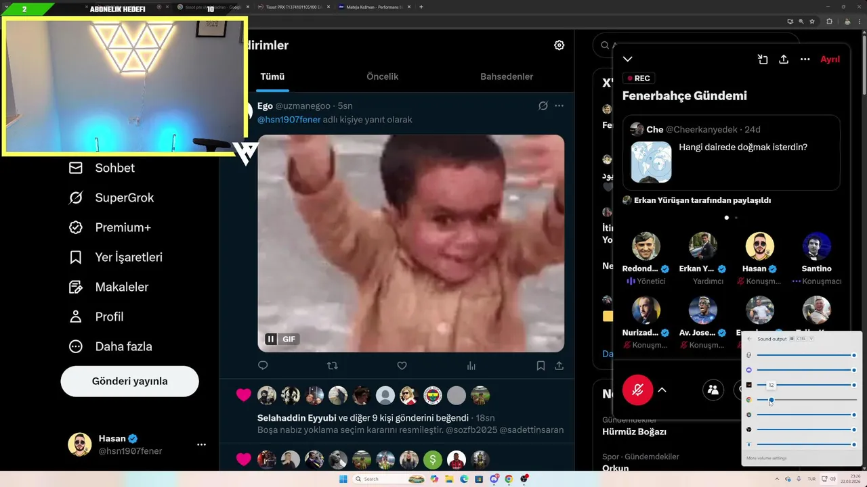View analytics of Ego's post

coord(471,365)
